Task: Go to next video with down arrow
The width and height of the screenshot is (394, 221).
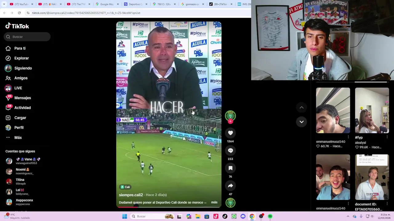Action: pyautogui.click(x=301, y=122)
